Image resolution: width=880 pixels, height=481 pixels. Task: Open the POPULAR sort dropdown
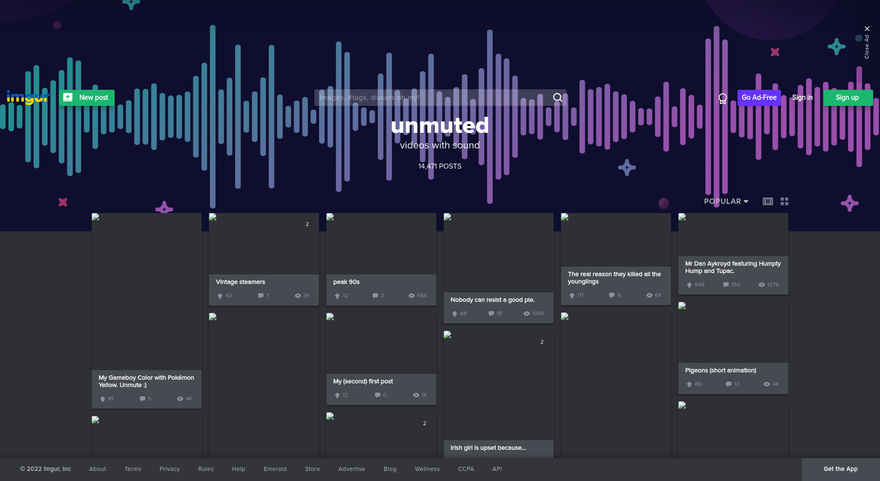point(726,201)
